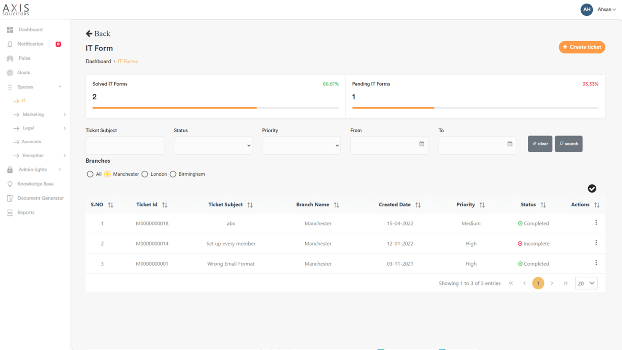Click the Notification bell icon
This screenshot has height=350, width=622.
(x=10, y=44)
